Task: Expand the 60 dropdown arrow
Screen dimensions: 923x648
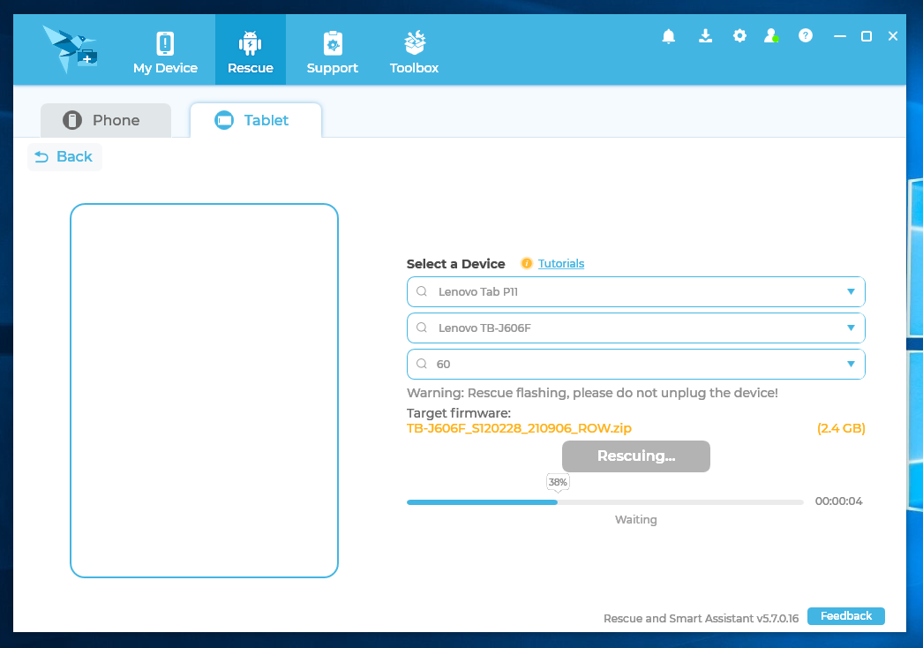Action: (851, 364)
